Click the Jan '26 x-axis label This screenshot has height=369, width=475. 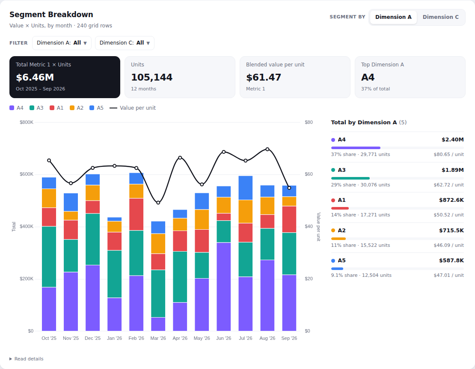click(x=115, y=338)
